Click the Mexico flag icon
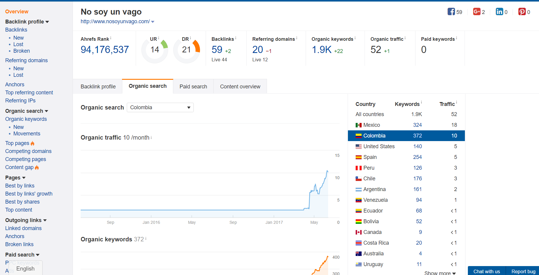 (x=359, y=125)
